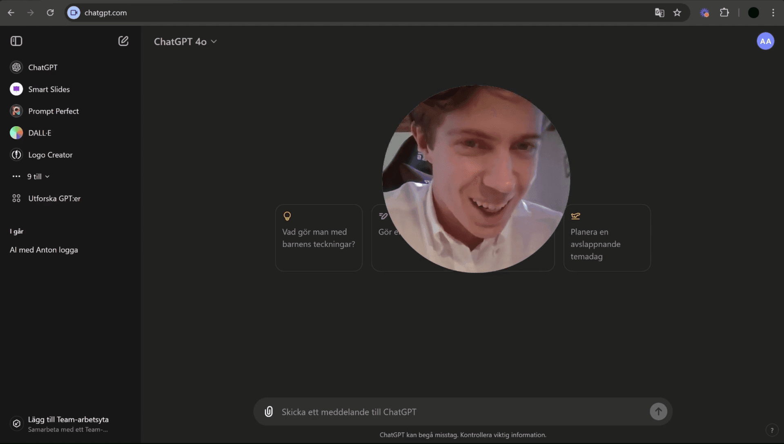
Task: Open the browser three-dot menu
Action: [x=773, y=13]
